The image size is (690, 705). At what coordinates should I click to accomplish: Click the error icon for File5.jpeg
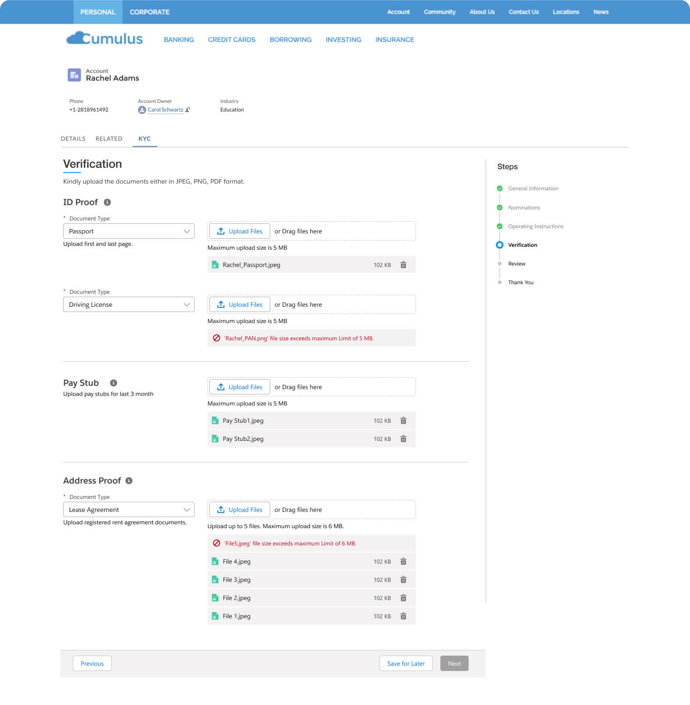click(x=217, y=543)
